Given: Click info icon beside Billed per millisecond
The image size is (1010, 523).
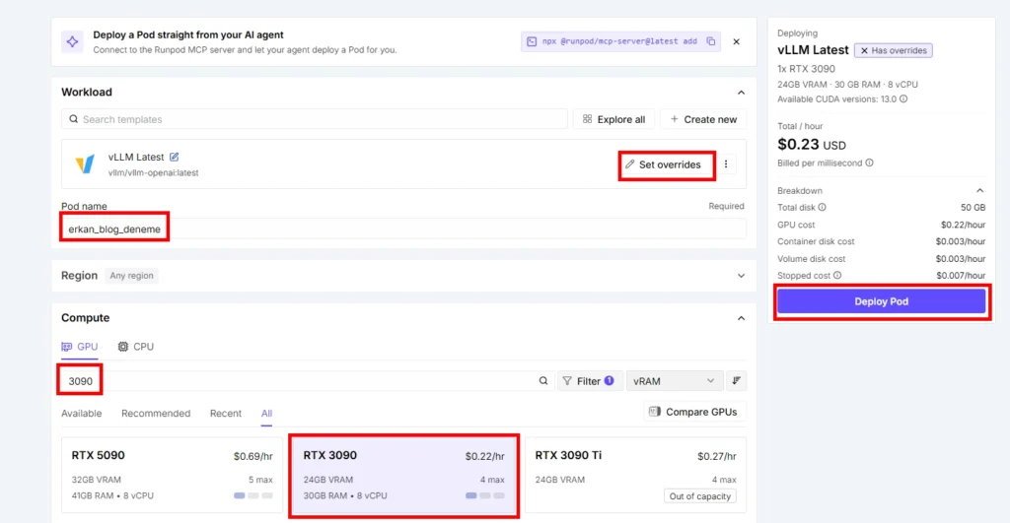Looking at the screenshot, I should pos(869,163).
